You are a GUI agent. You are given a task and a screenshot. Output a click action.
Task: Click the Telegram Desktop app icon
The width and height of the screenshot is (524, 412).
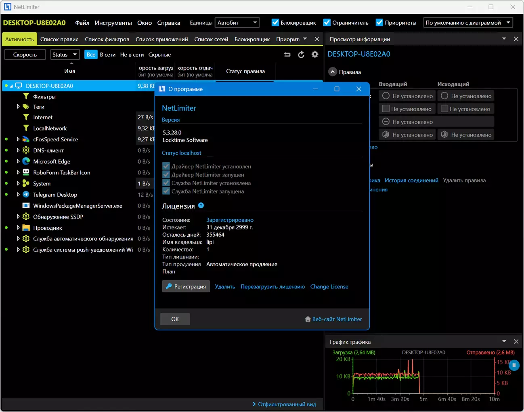click(x=26, y=194)
